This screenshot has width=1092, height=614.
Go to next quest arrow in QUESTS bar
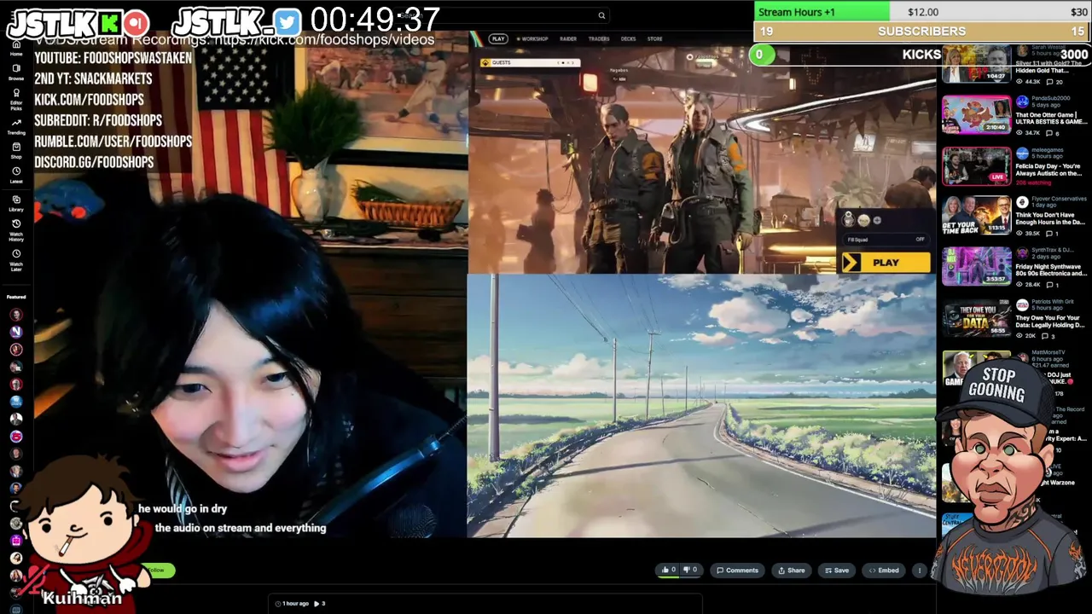pos(572,62)
